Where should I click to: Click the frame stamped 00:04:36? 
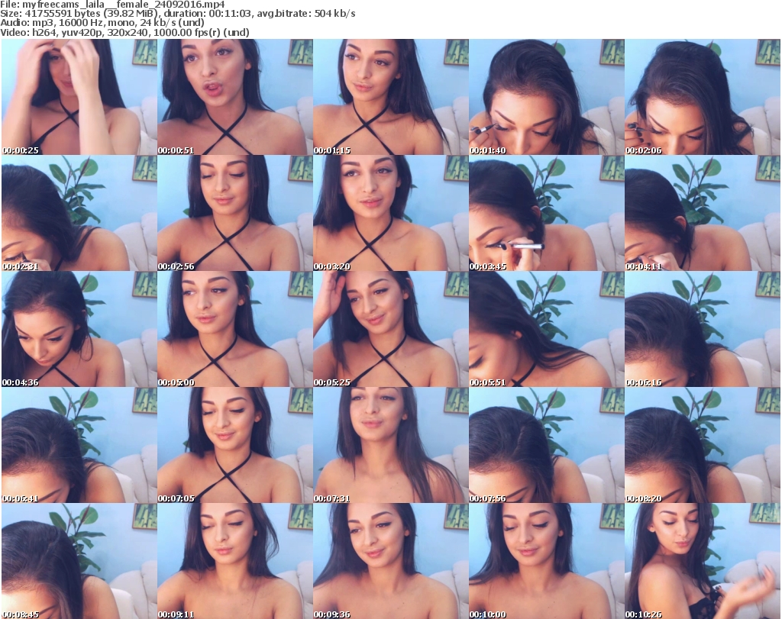click(79, 329)
